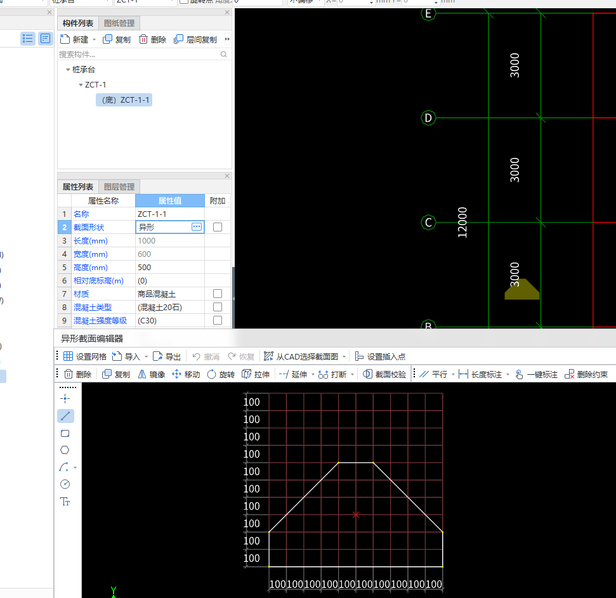Click 复制 in the section editor toolbar

pos(116,375)
